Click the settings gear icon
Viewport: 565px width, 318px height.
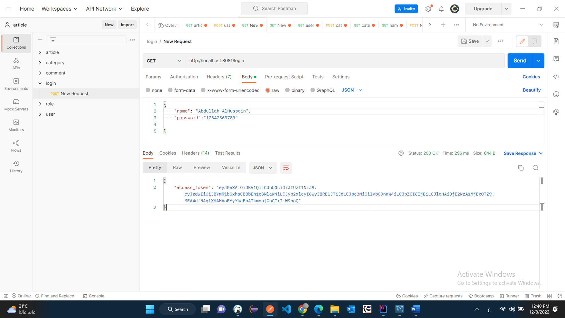pos(428,9)
